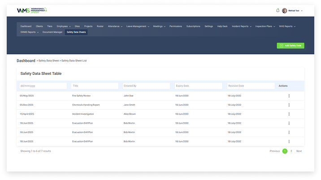Open actions menu for Chemicals Handling Report row
Image resolution: width=321 pixels, height=180 pixels.
(289, 105)
